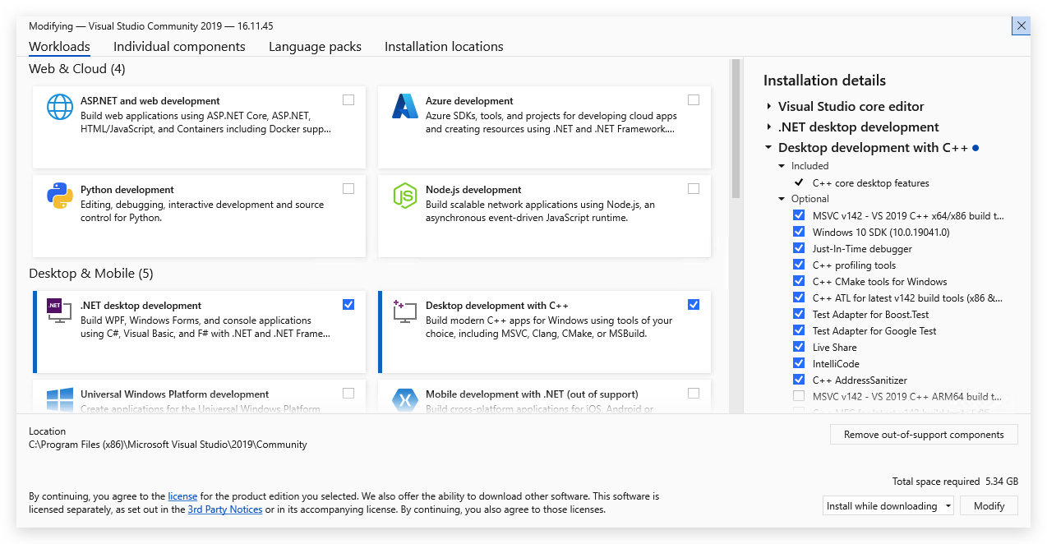Uncheck the Live Share component
Viewport: 1047px width, 544px height.
click(799, 347)
